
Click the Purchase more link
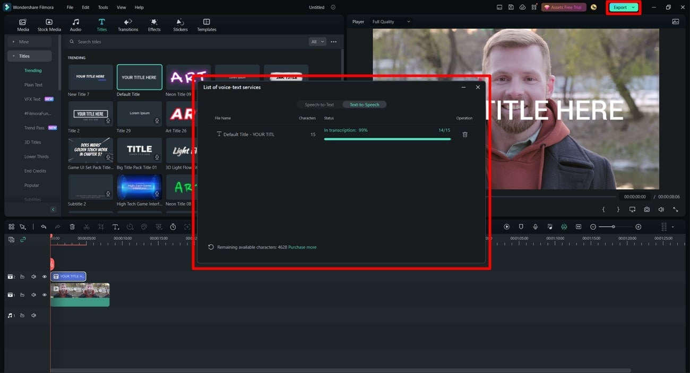[302, 247]
